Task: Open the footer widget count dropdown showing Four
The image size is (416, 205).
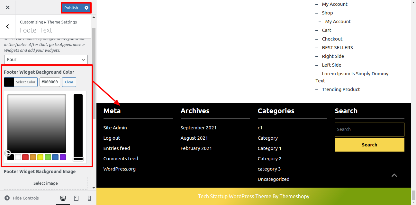Action: 46,60
